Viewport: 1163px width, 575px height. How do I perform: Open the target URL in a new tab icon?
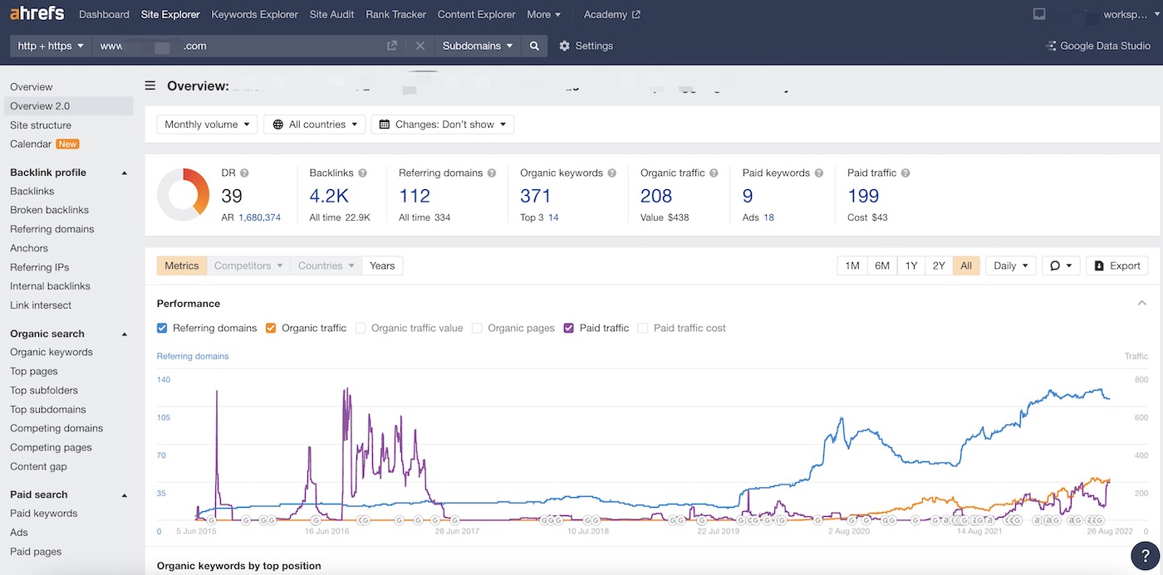coord(392,46)
